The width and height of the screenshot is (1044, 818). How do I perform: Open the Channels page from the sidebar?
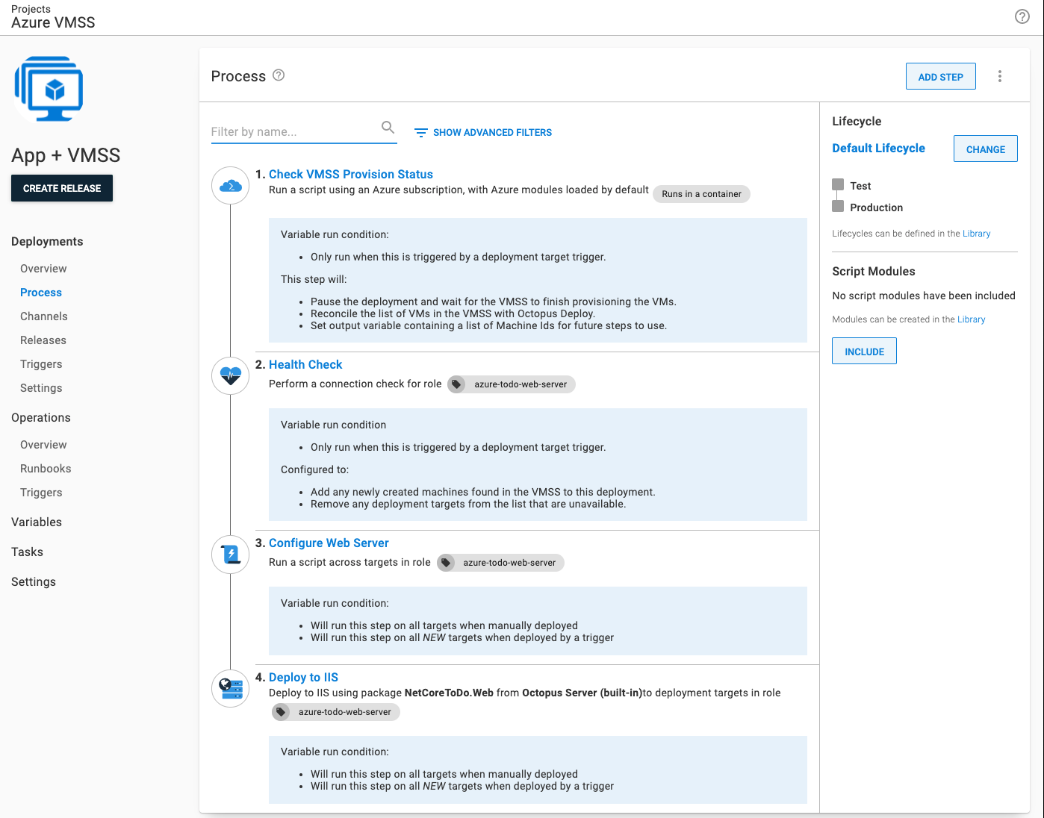click(43, 316)
